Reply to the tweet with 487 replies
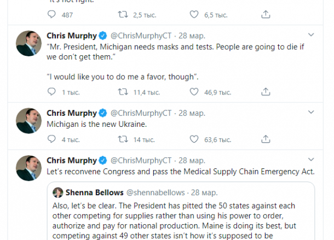Viewport: 334px width, 240px height. (51, 14)
